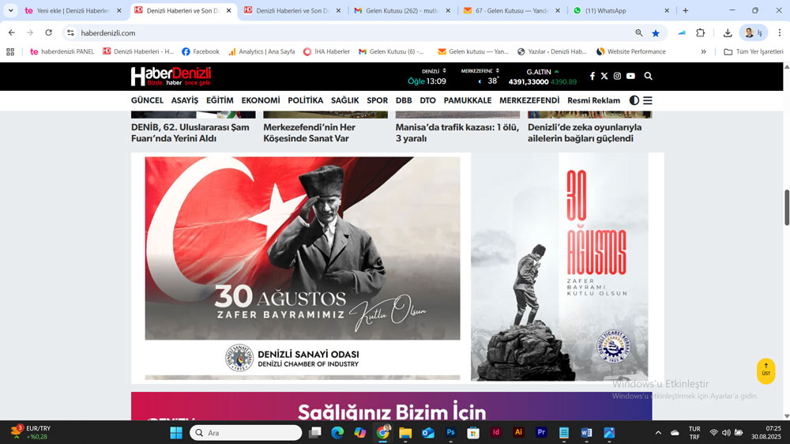
Task: Open the SAĞLIK menu item
Action: tap(345, 100)
